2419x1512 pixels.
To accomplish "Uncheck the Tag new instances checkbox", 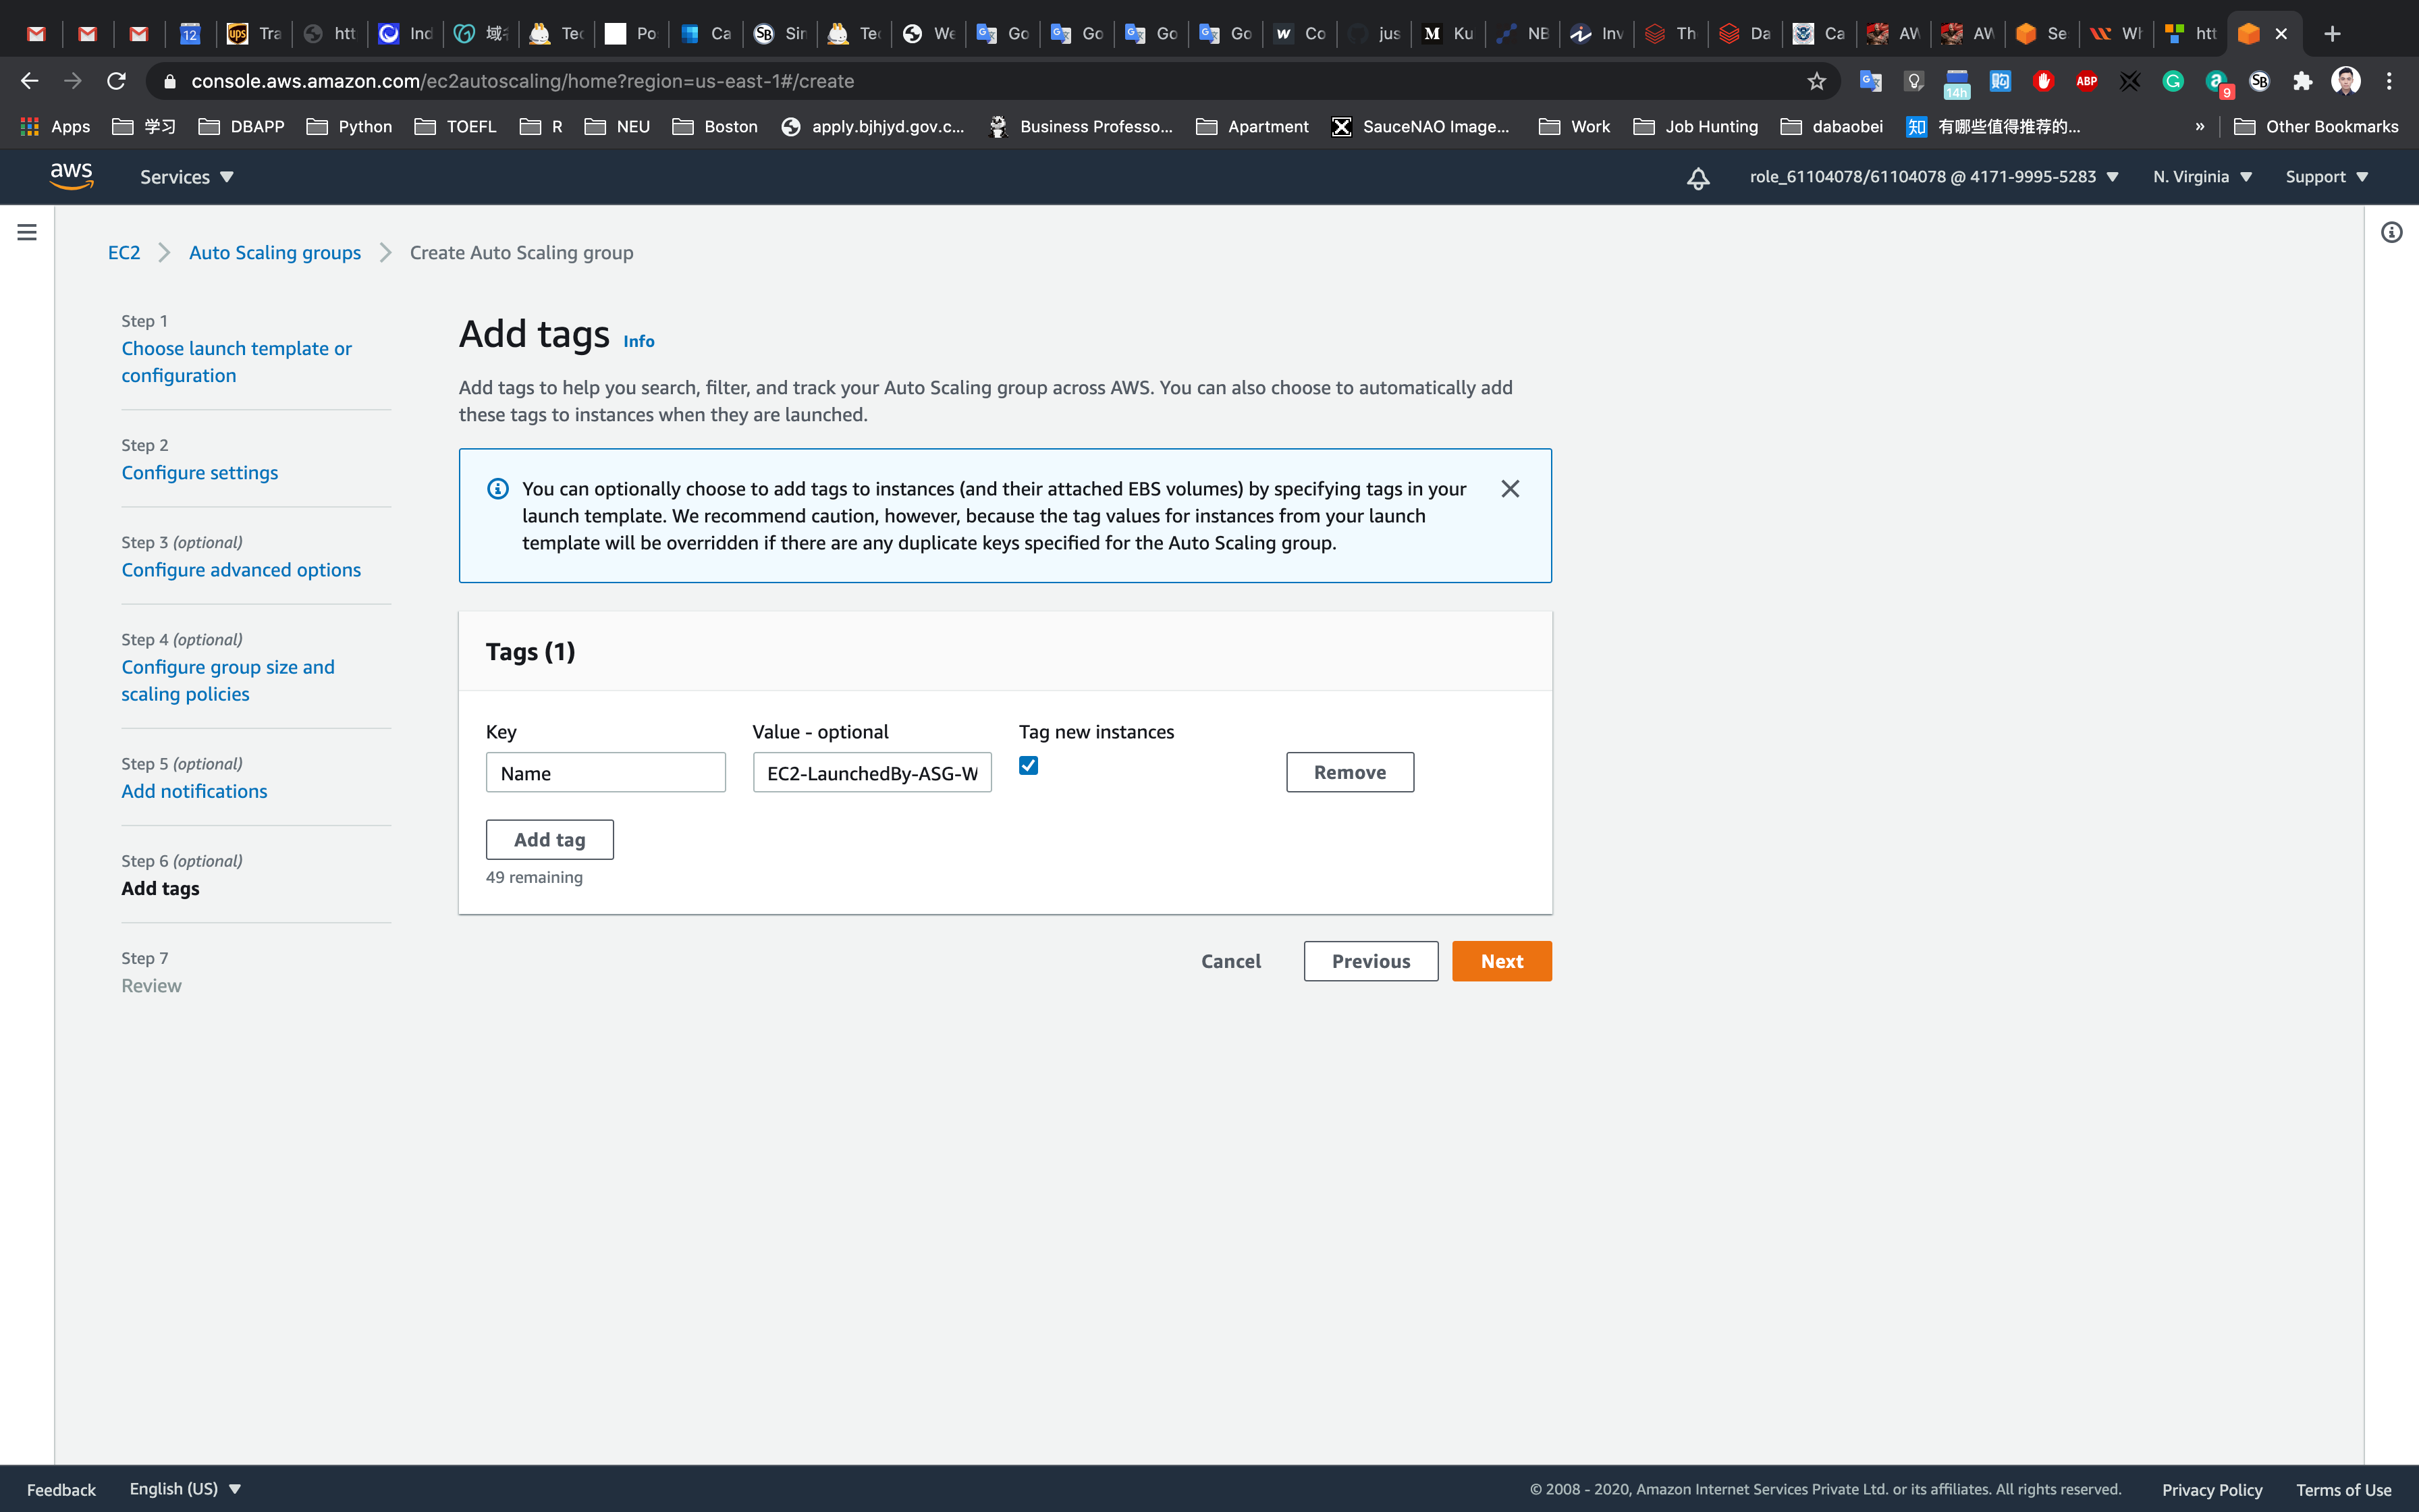I will coord(1029,766).
